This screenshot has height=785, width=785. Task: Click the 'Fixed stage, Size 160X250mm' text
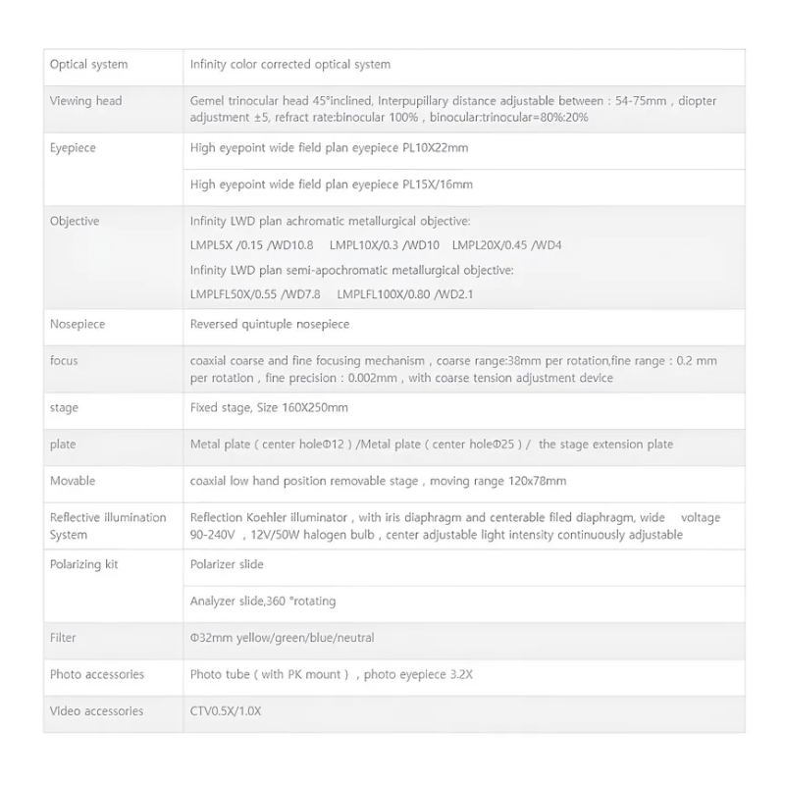tap(269, 407)
